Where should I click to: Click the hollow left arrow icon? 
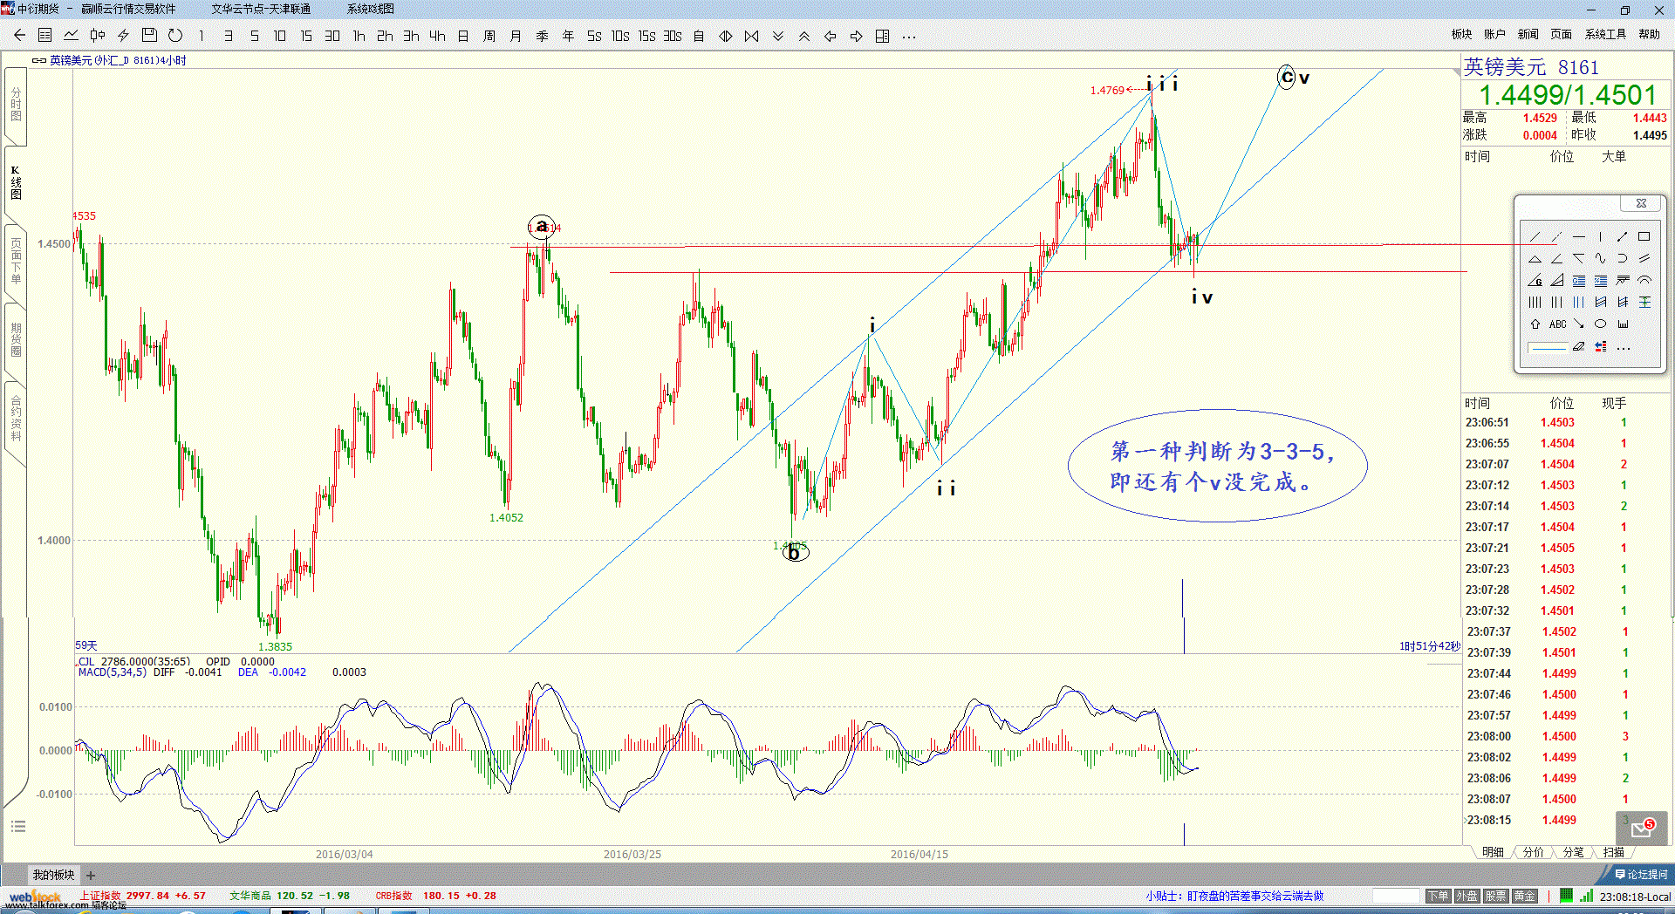830,36
